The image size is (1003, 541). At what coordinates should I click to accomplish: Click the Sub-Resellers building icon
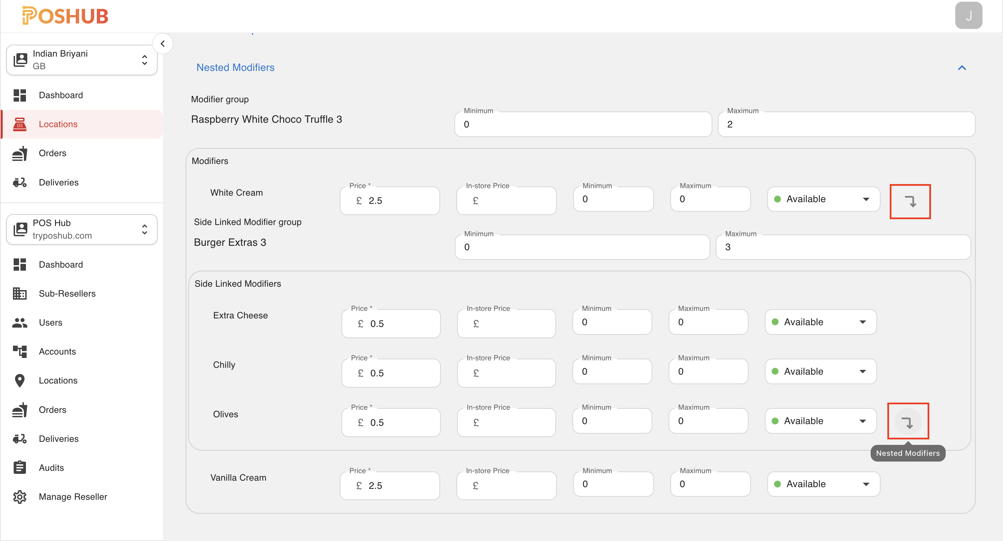[x=19, y=294]
